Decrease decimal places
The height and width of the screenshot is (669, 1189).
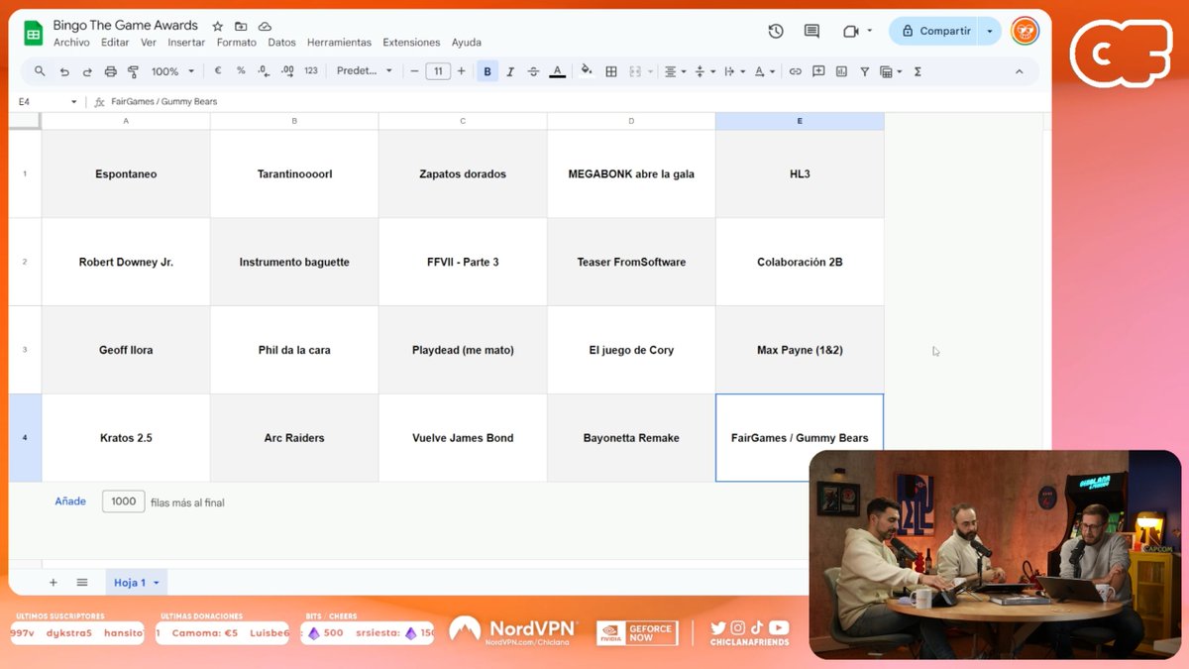click(x=264, y=71)
